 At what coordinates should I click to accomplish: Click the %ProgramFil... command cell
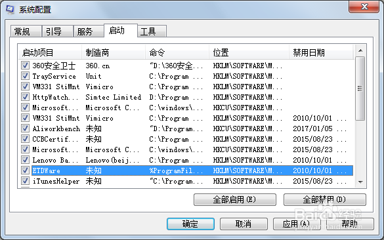176,170
